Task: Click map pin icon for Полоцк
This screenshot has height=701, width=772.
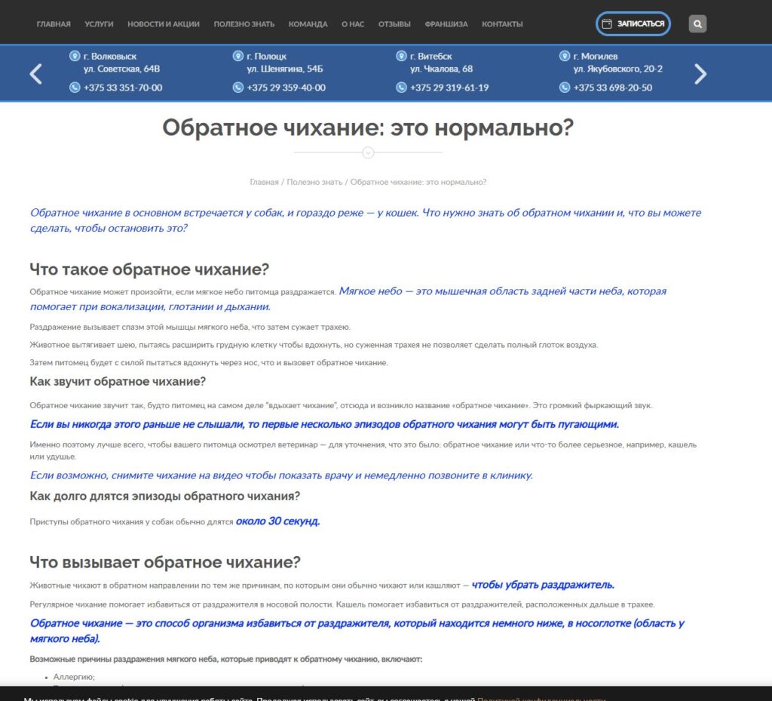Action: (x=237, y=56)
